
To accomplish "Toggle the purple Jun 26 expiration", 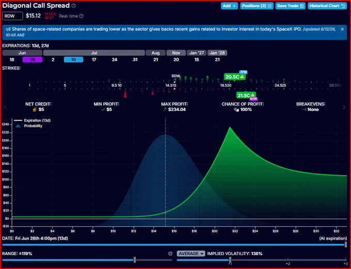I will (33, 60).
